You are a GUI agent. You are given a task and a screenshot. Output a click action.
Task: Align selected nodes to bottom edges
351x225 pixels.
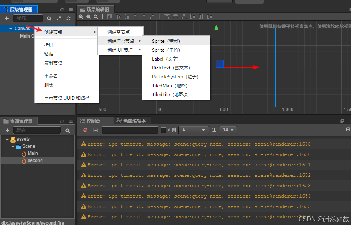tap(127, 17)
